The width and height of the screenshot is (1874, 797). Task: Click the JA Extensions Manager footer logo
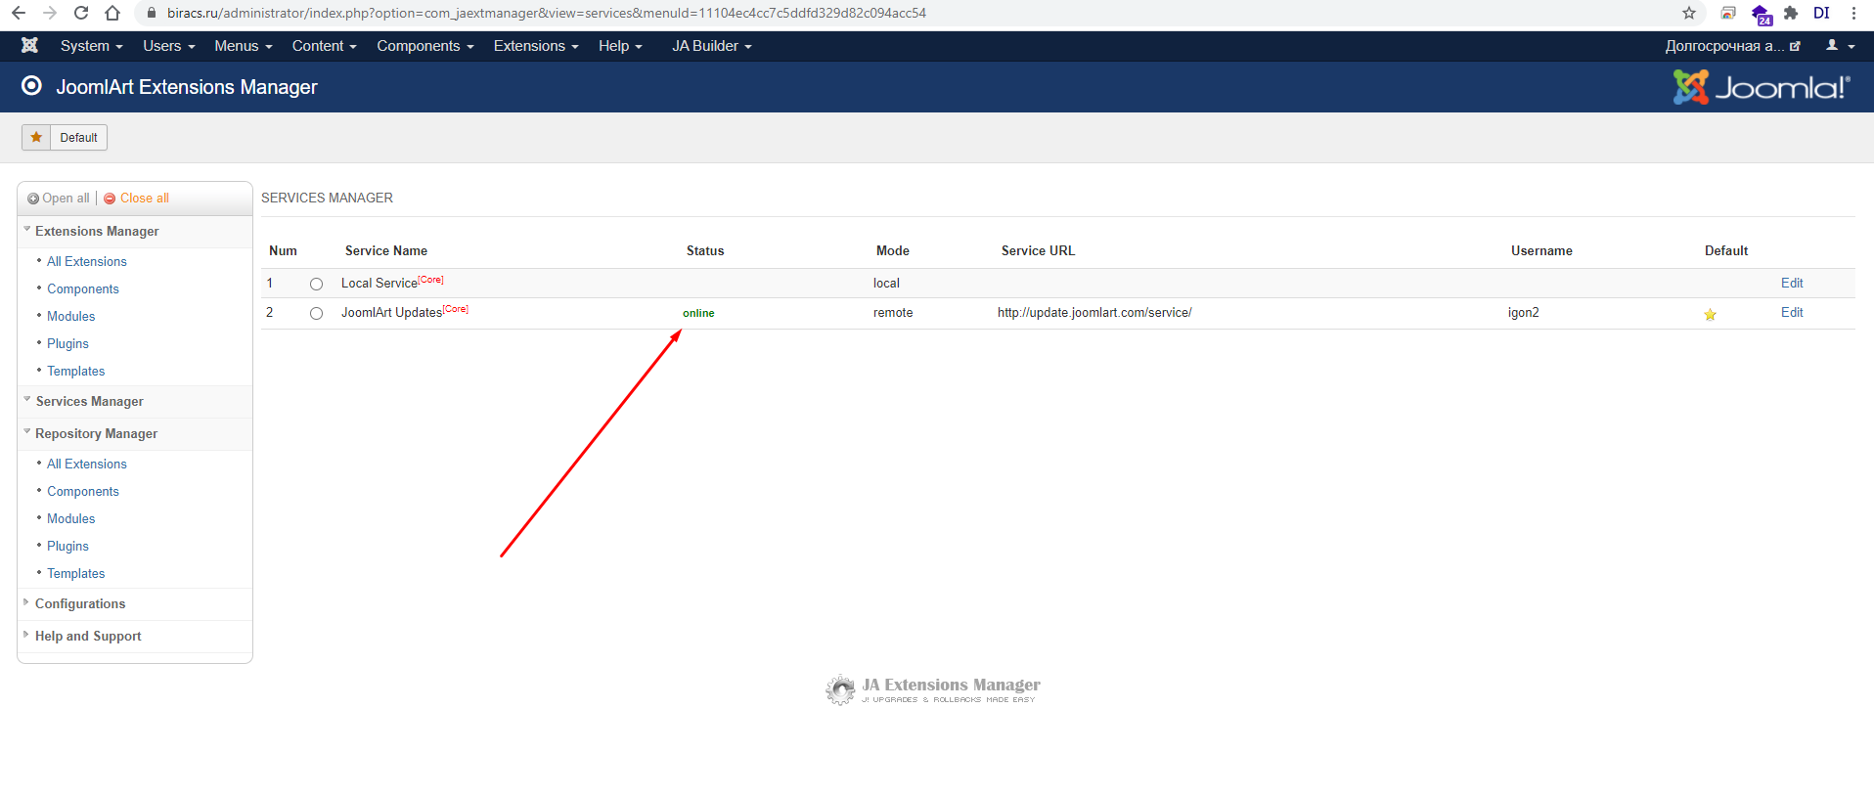coord(933,689)
